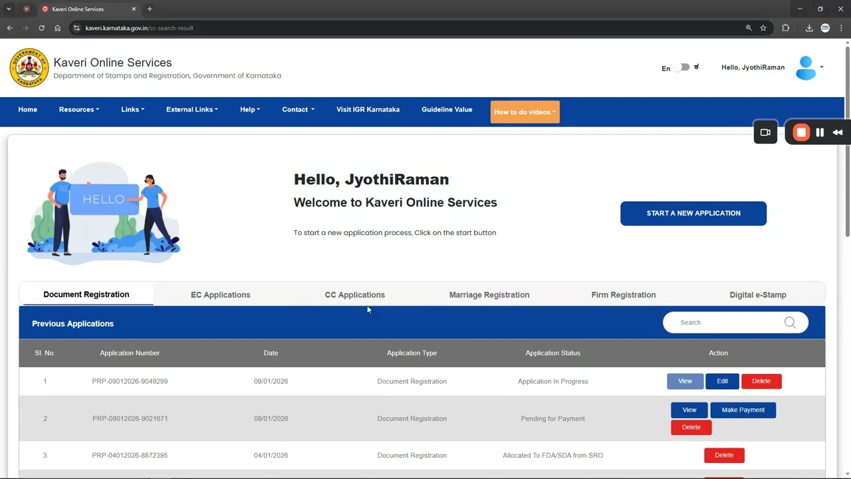This screenshot has height=479, width=851.
Task: Expand the Resources dropdown menu
Action: (x=79, y=109)
